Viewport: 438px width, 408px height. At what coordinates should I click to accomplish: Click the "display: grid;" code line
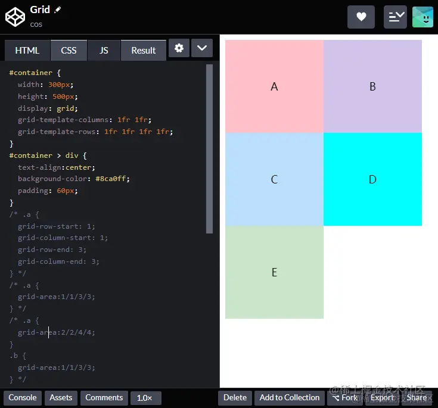pos(48,108)
